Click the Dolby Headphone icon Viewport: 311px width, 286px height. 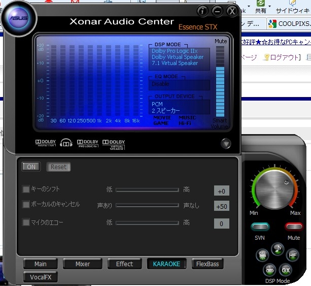pos(66,143)
